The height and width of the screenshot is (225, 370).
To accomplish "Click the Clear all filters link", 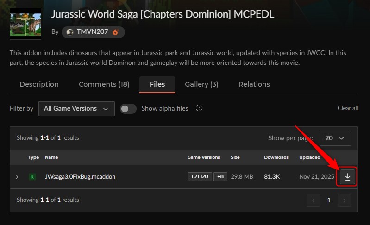I will coord(348,108).
